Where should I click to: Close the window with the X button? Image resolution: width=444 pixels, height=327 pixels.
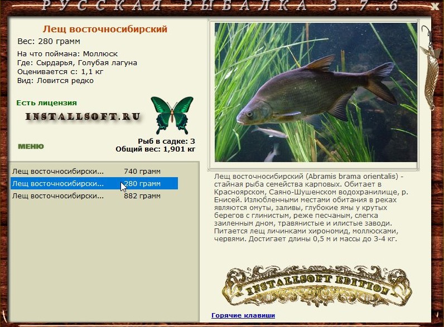coord(436,6)
